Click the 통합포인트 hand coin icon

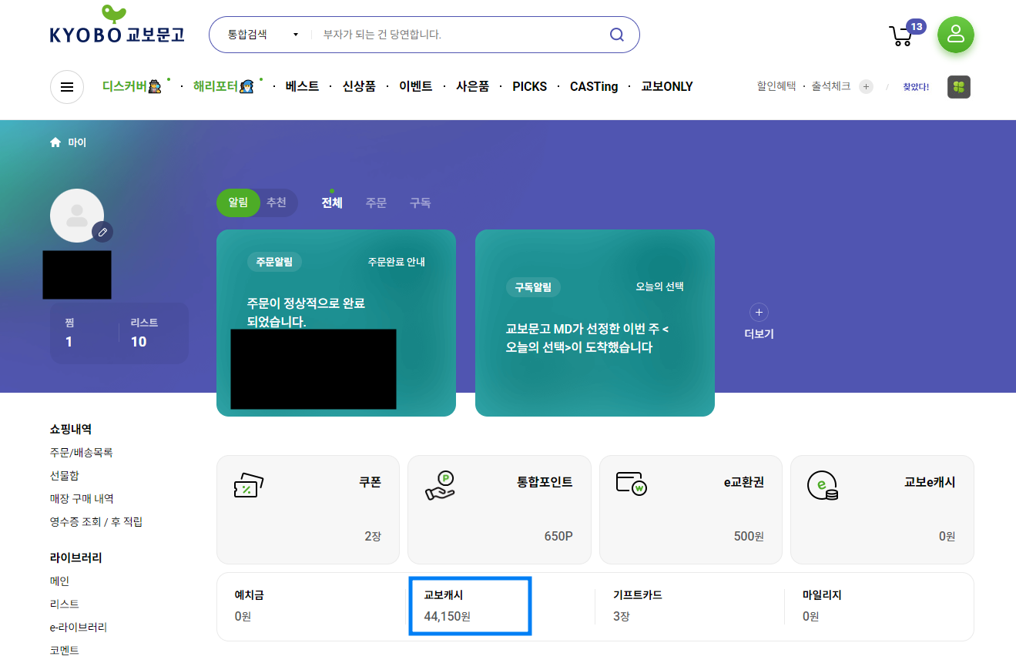(x=440, y=486)
